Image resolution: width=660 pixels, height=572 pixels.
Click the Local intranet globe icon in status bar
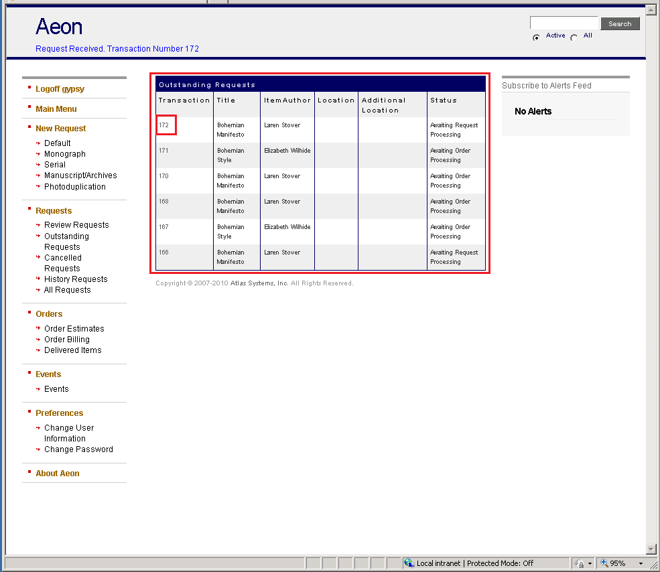(x=409, y=563)
